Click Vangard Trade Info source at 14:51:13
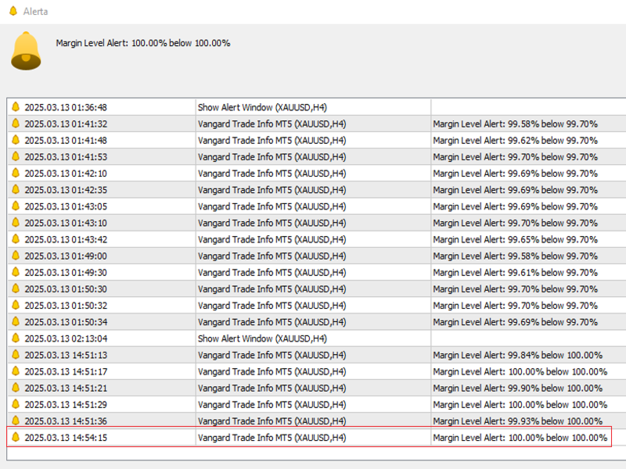Screen dimensions: 626x469 [x=272, y=355]
